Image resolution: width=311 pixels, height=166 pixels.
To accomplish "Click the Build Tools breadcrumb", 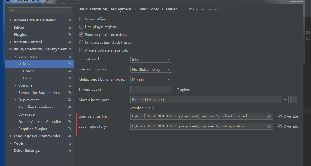I will 149,9.
